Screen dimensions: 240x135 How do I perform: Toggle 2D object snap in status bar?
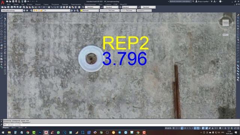198,128
